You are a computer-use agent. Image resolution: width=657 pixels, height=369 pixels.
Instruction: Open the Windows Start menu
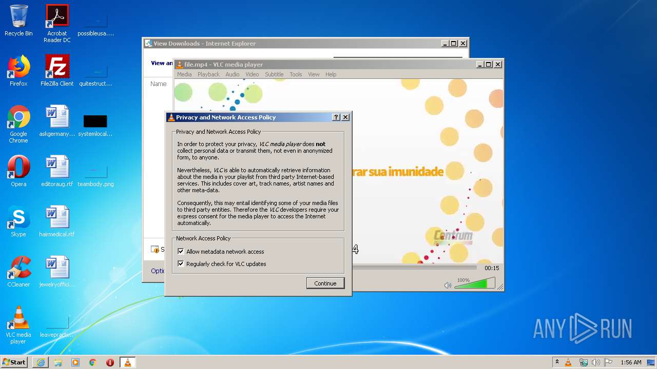(14, 362)
